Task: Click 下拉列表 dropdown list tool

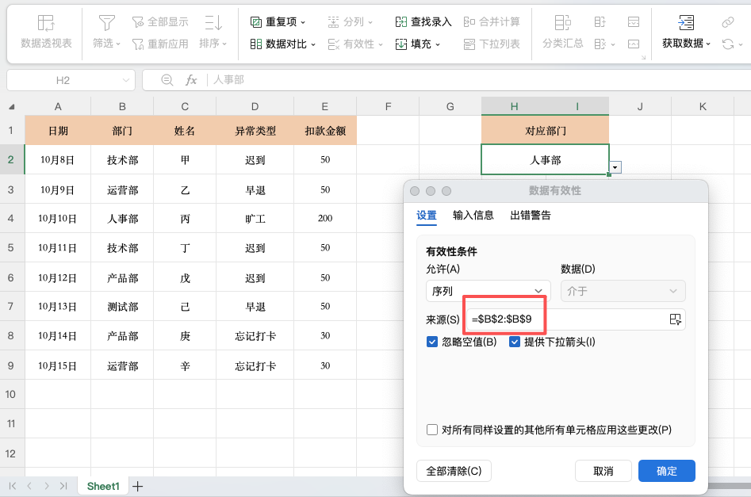Action: pos(492,44)
